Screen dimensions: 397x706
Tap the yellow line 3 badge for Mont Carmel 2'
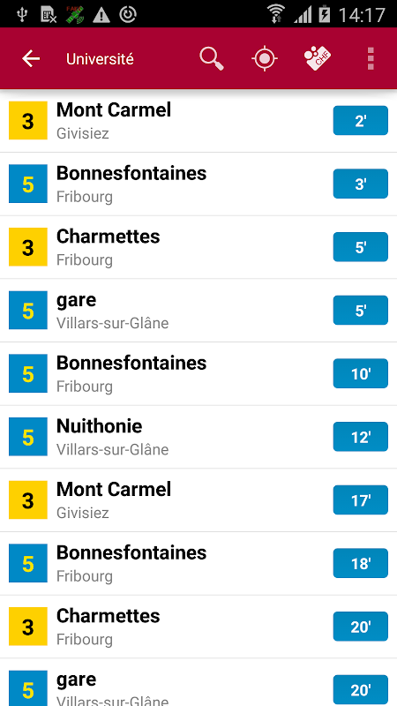click(x=28, y=121)
